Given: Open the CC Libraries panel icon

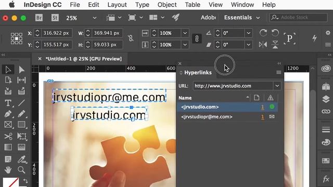Looking at the screenshot, I should pyautogui.click(x=326, y=69).
